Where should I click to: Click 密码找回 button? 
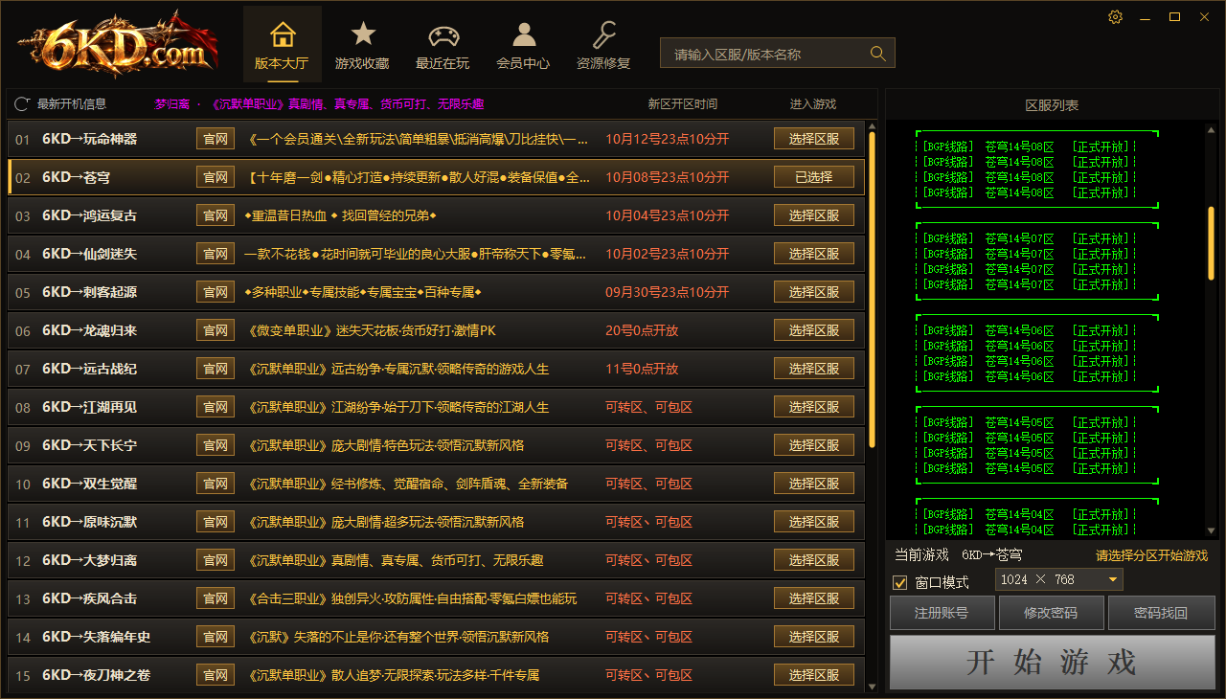coord(1161,613)
